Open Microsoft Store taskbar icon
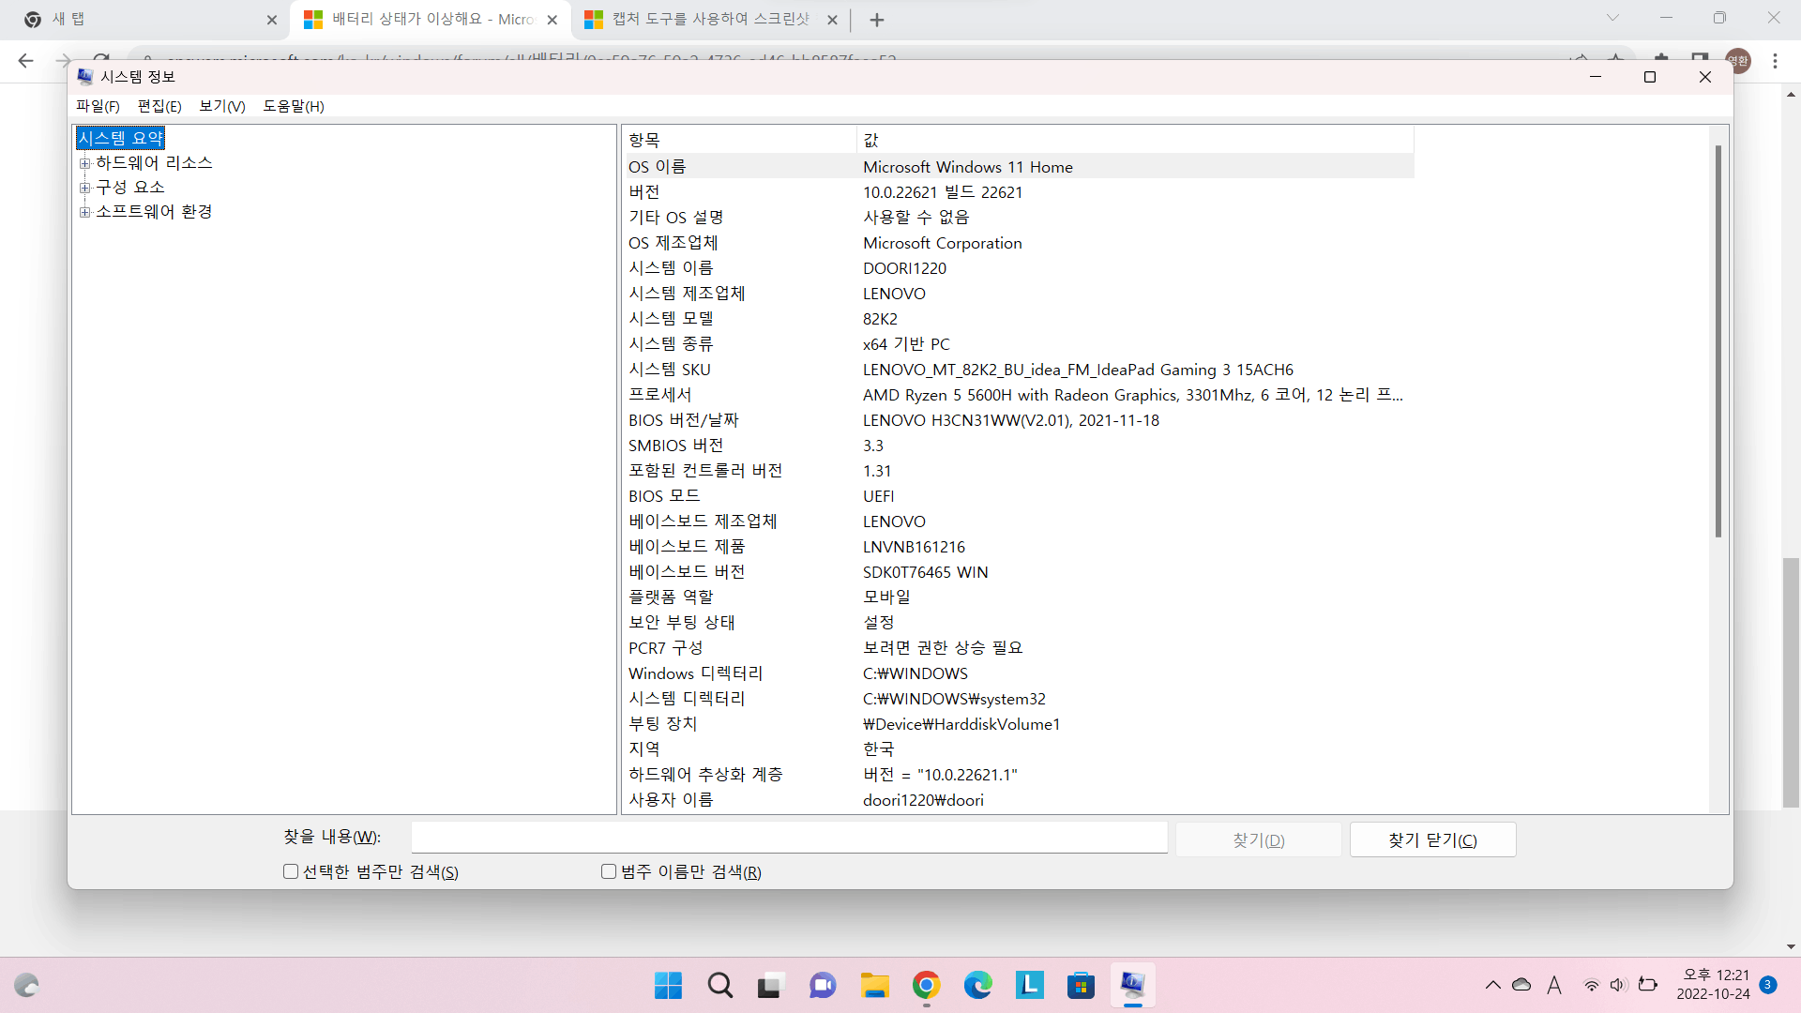1801x1013 pixels. click(x=1081, y=986)
